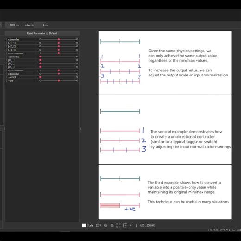Click the 'The third example shows' paragraph
Screen dimensions: 241x241
(x=184, y=187)
